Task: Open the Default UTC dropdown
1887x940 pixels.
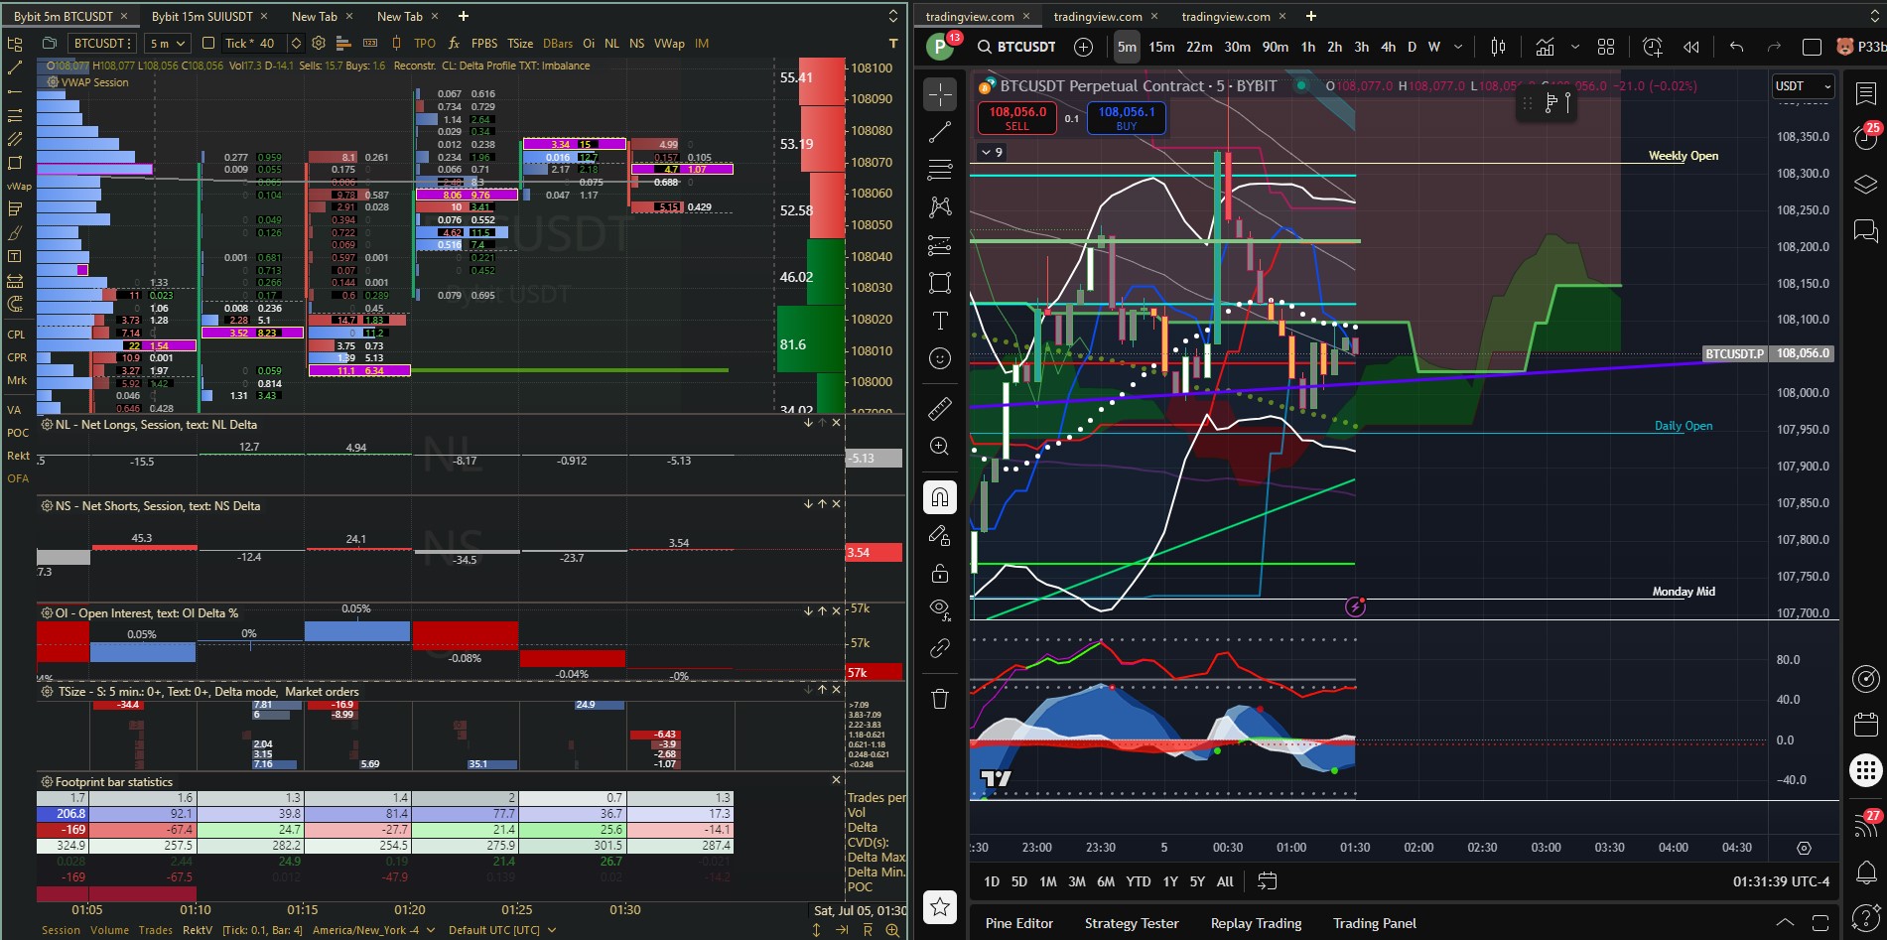Action: 501,930
